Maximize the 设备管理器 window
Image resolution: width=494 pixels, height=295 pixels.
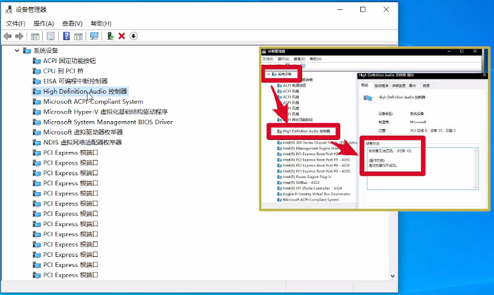363,9
